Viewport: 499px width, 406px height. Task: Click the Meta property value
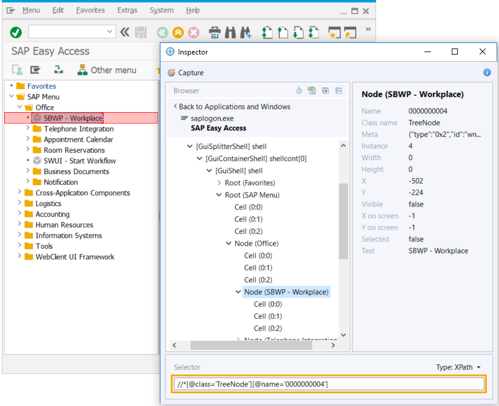(x=444, y=135)
